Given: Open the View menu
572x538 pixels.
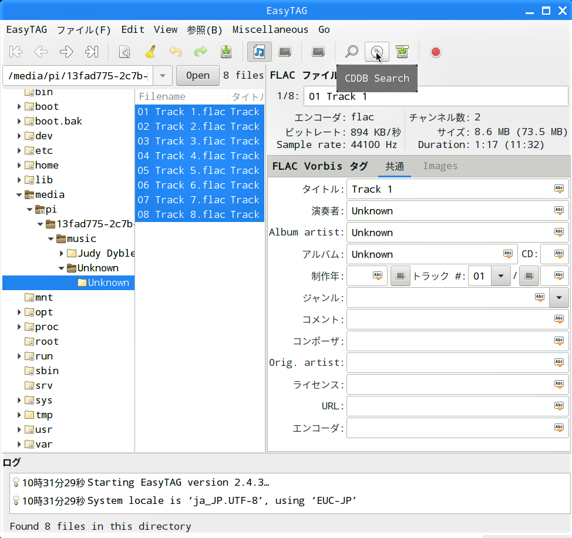Looking at the screenshot, I should pos(166,29).
